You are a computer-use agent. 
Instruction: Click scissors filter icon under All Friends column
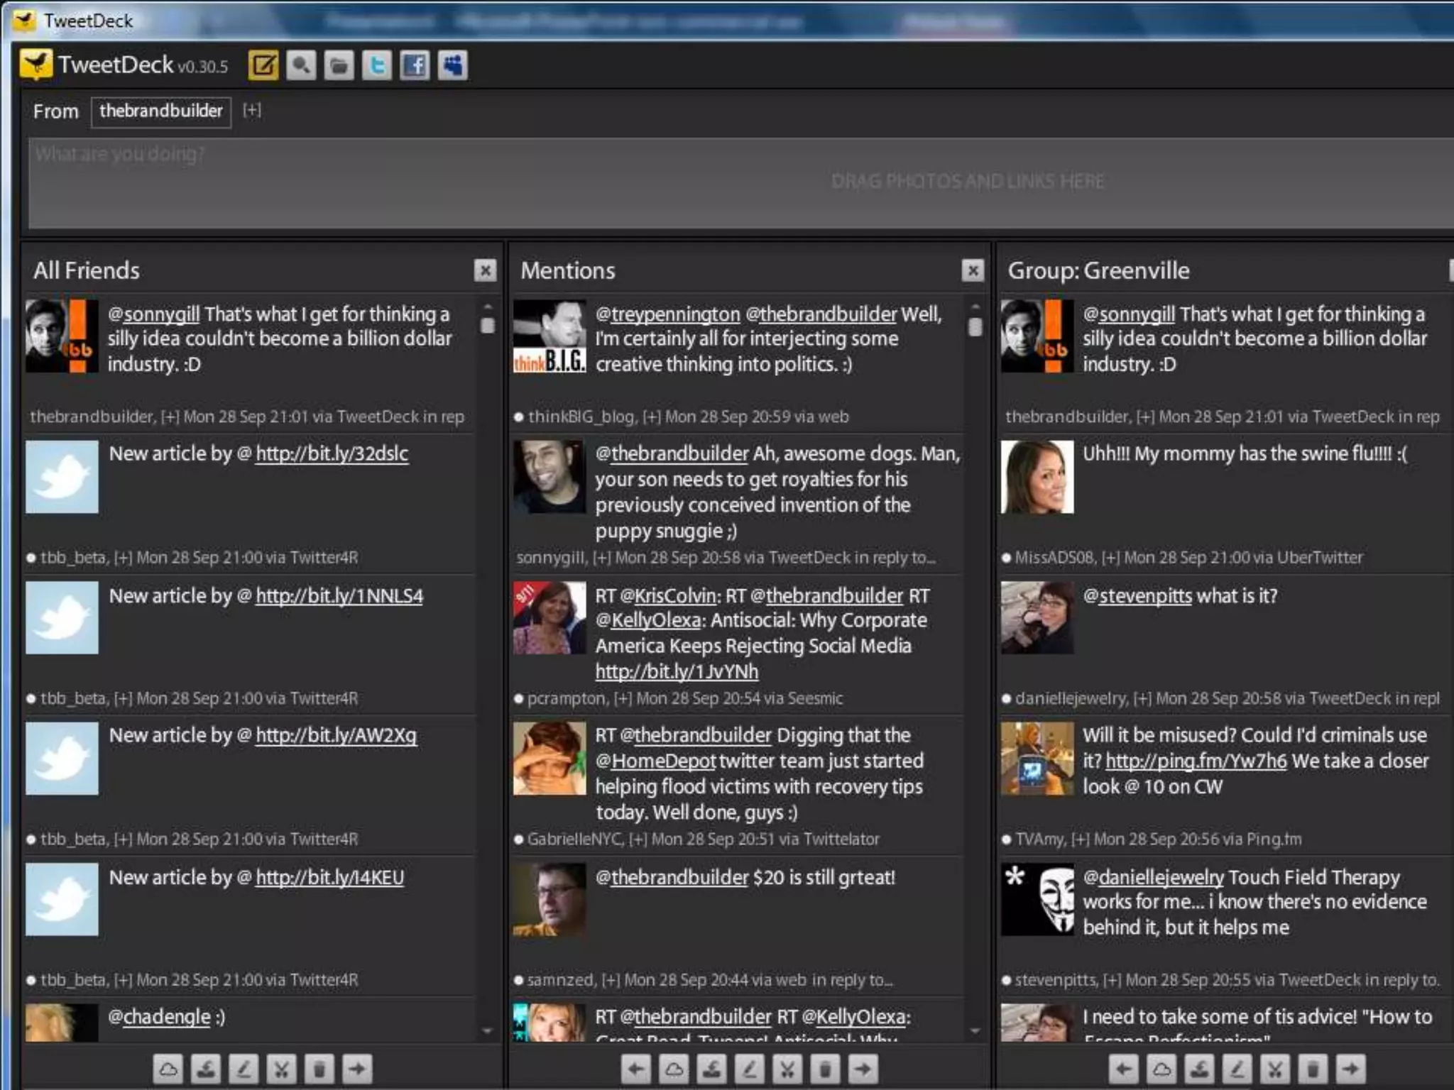click(x=281, y=1069)
